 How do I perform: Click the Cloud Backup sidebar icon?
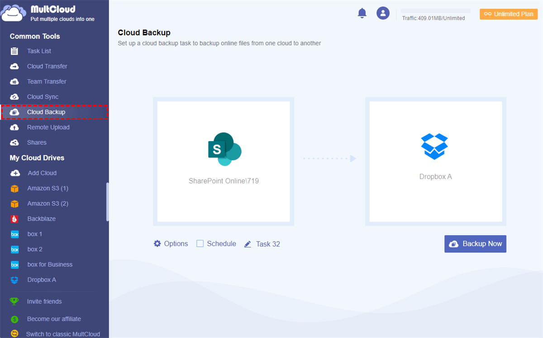point(14,112)
